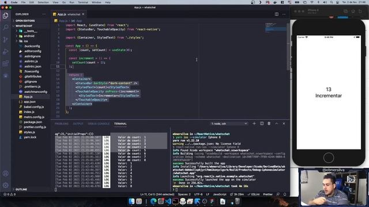
Task: Open the Terminal app in the Dock
Action: (175, 201)
